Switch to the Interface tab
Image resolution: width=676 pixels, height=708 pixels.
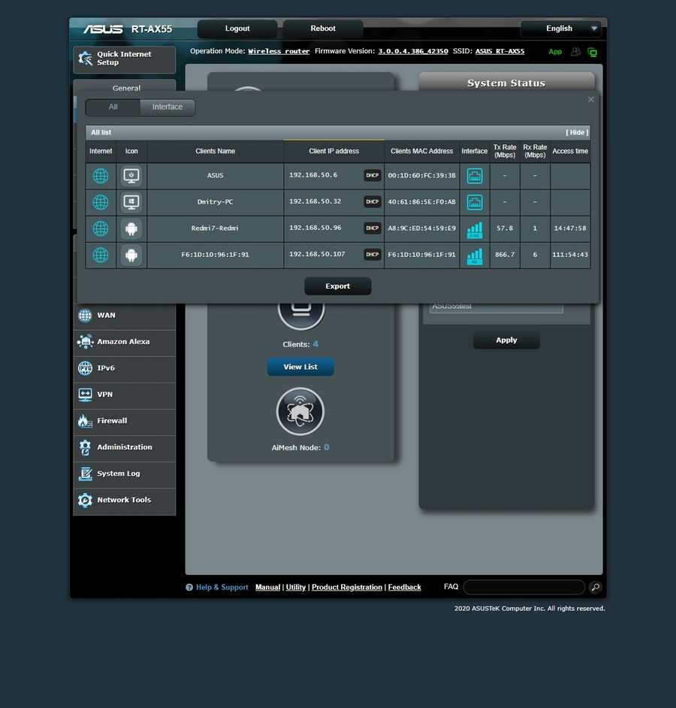coord(167,107)
